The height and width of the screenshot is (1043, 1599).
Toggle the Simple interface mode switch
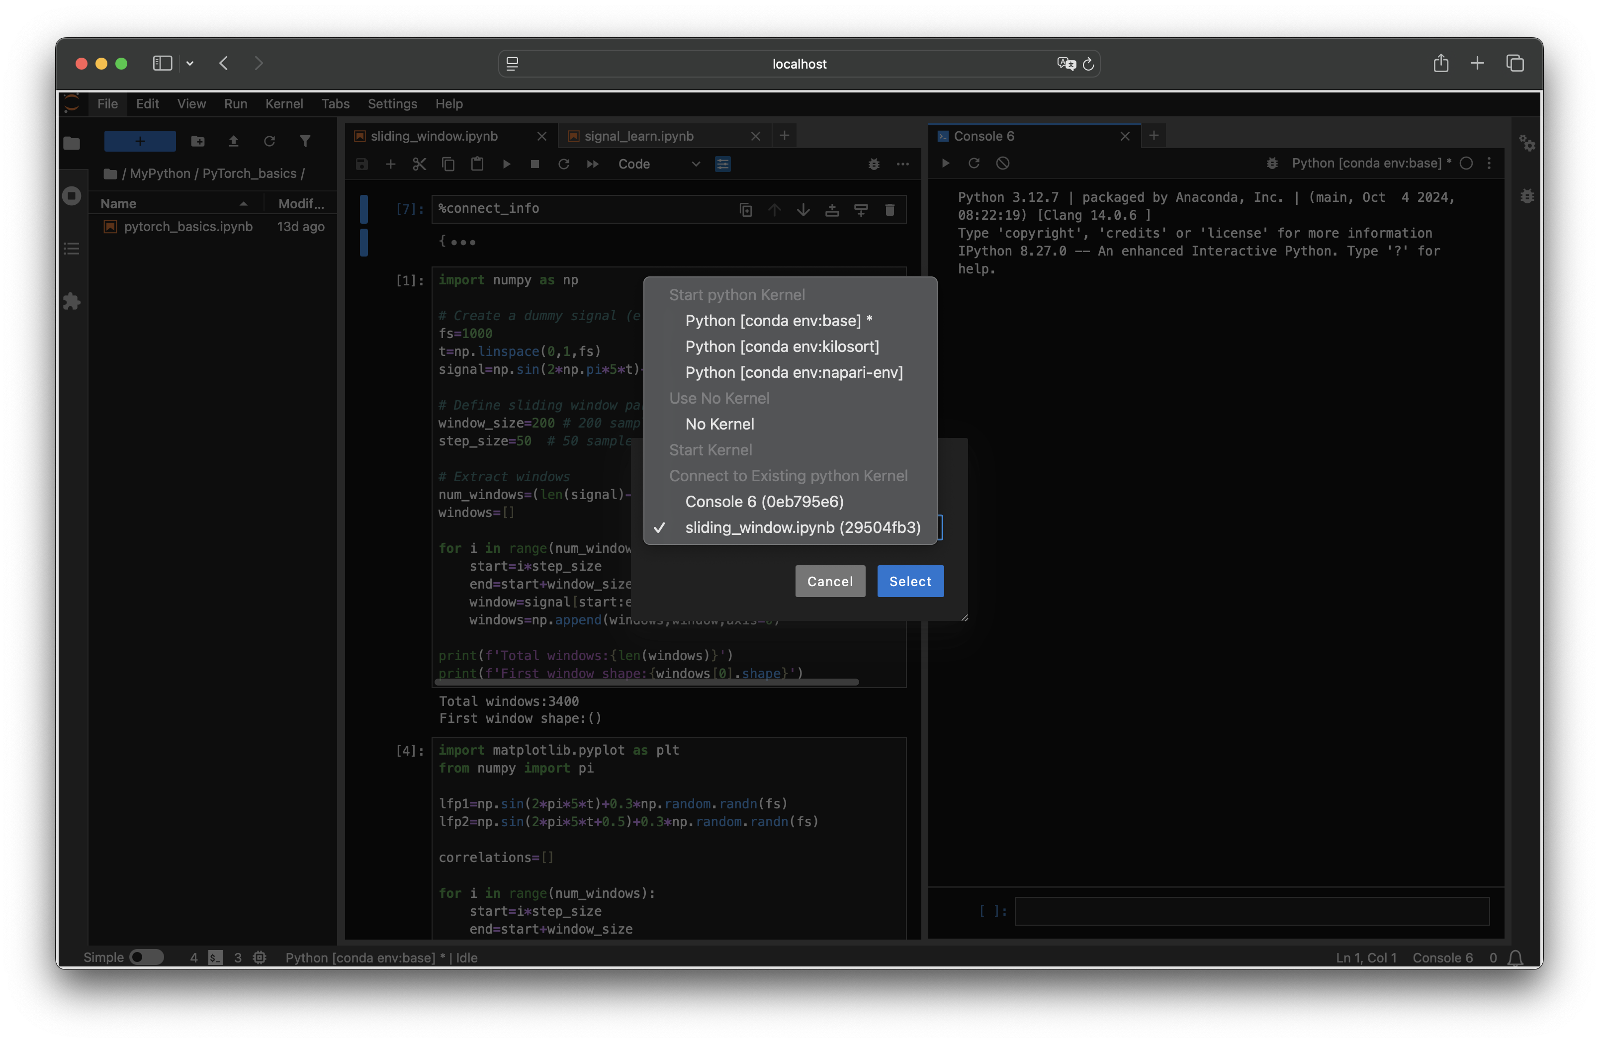tap(147, 957)
